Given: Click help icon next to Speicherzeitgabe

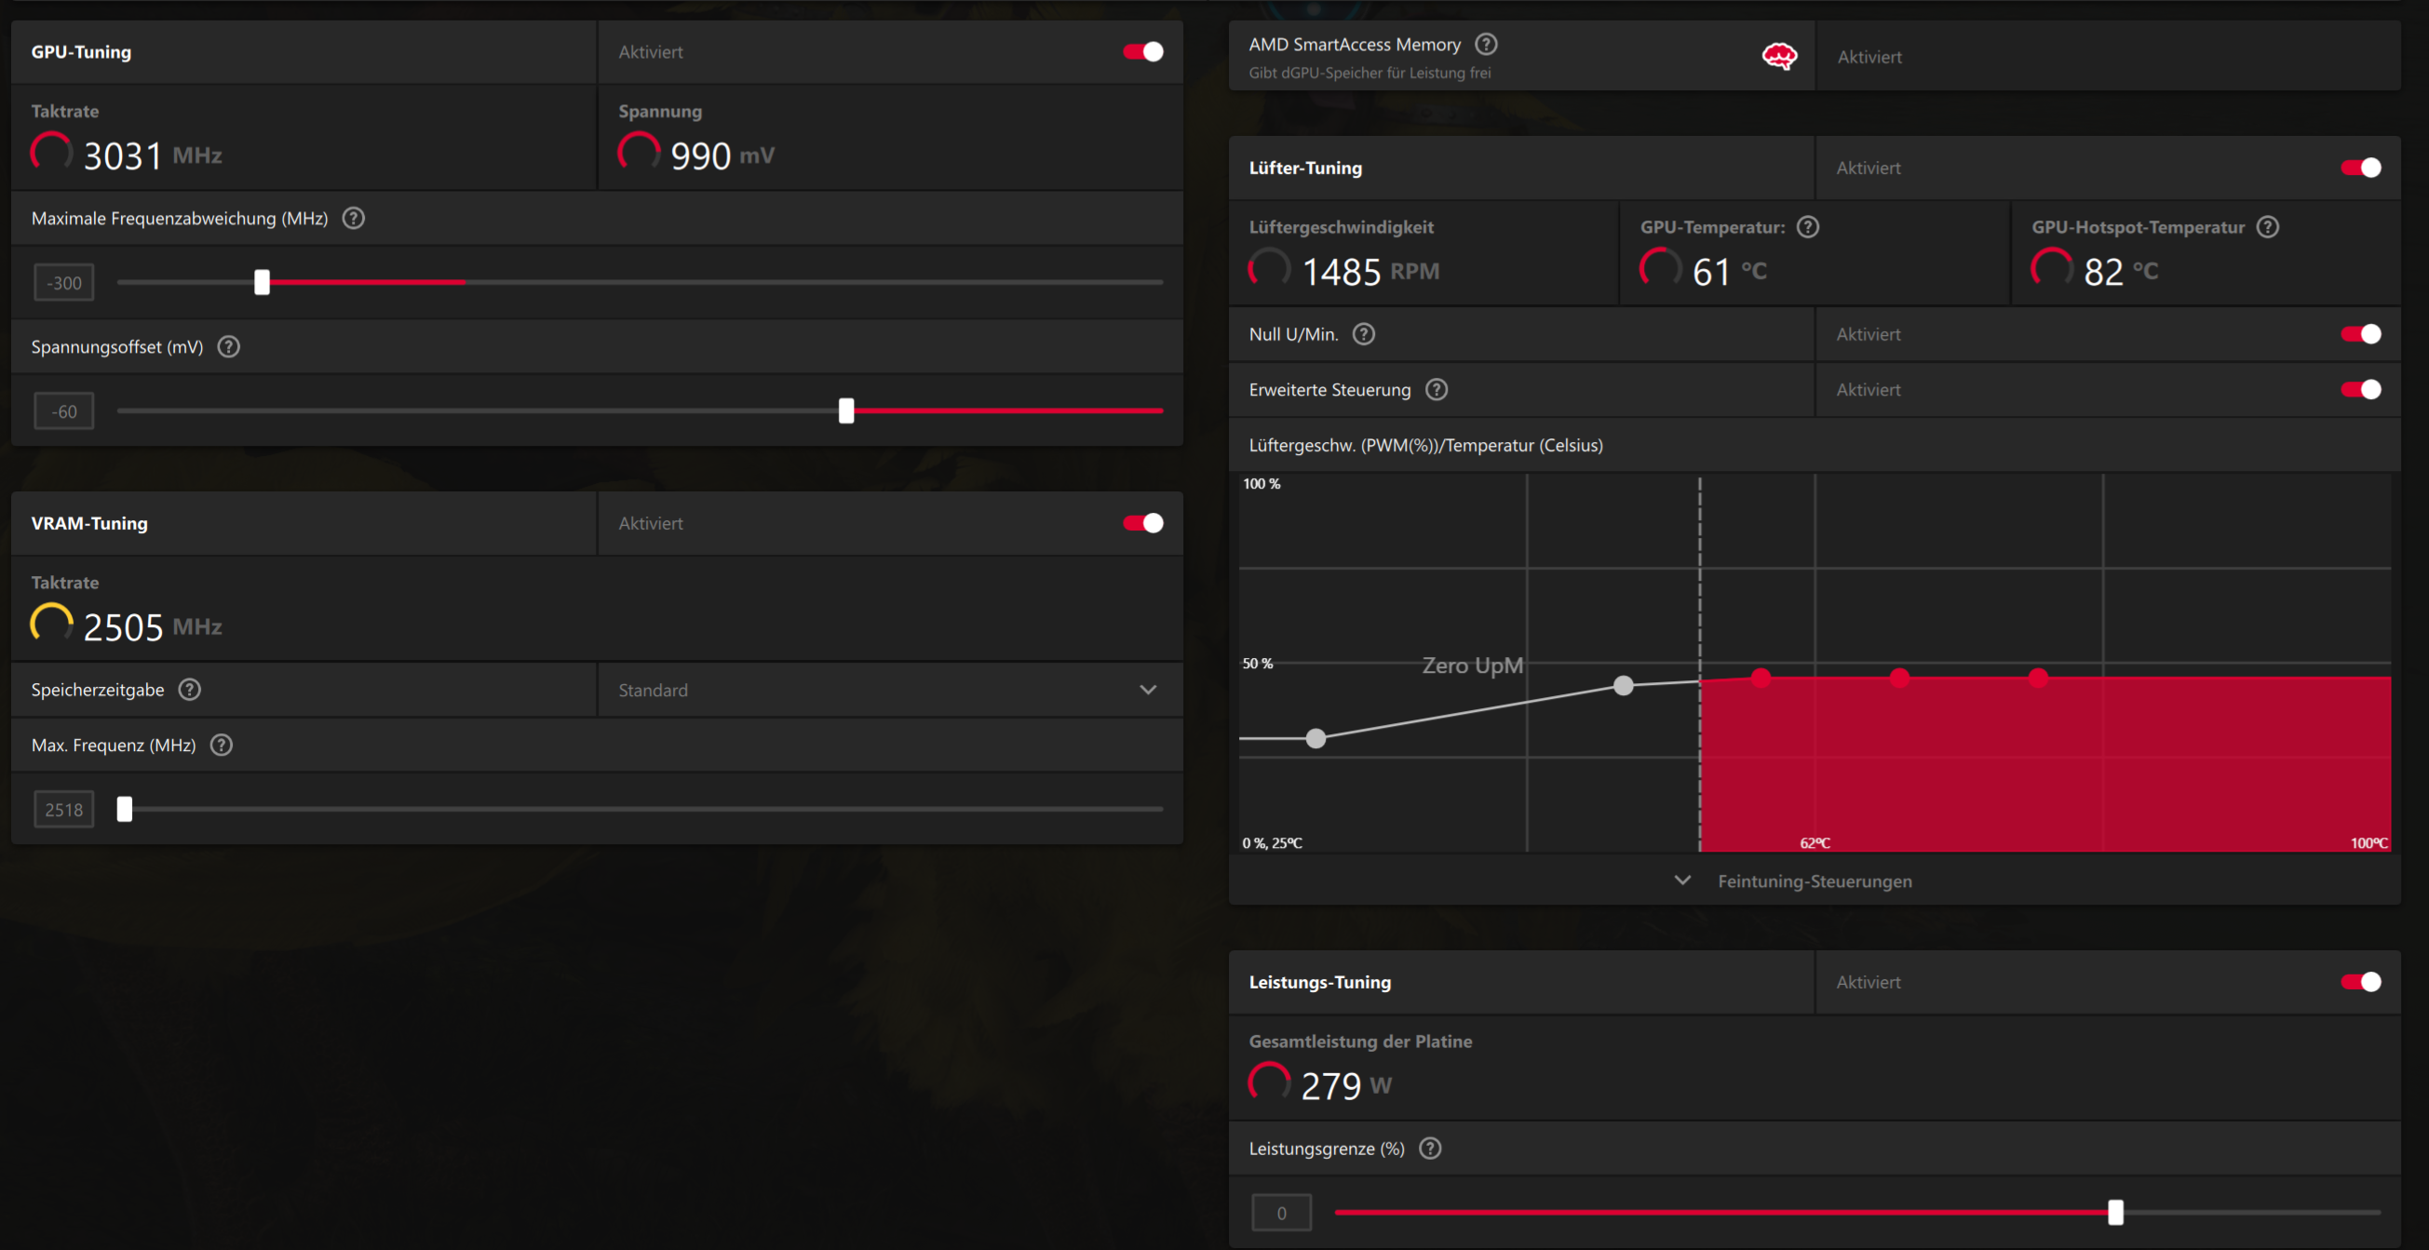Looking at the screenshot, I should point(190,690).
